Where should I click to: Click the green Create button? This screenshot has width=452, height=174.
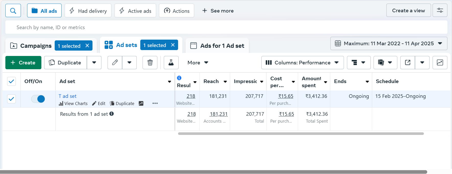pyautogui.click(x=23, y=63)
